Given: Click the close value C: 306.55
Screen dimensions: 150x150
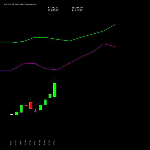Looking at the screenshot, I should click(x=53, y=8).
